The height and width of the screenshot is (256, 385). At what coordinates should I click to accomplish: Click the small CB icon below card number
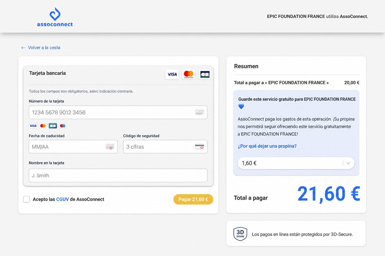(53, 126)
